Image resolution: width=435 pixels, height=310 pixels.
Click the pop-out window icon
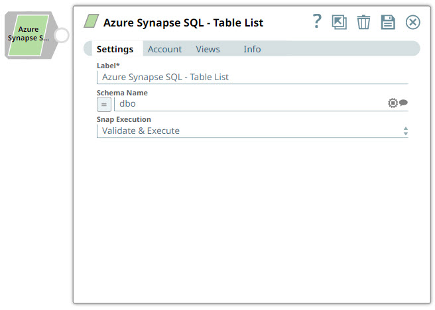point(340,22)
